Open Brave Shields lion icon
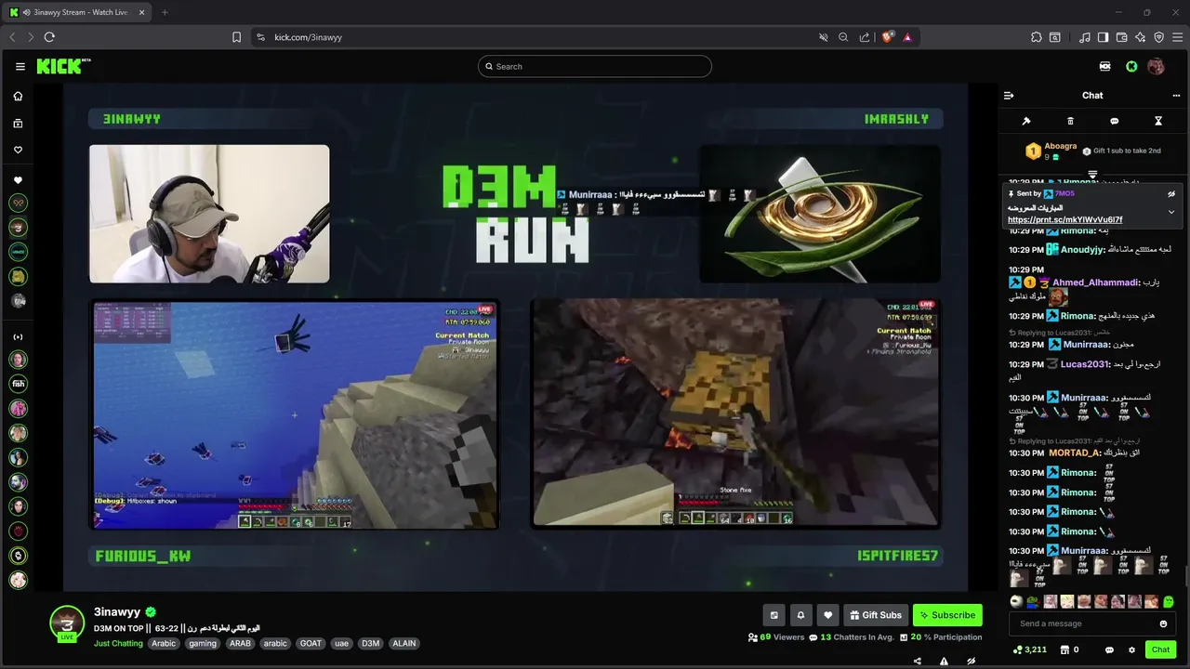The height and width of the screenshot is (669, 1190). (887, 37)
